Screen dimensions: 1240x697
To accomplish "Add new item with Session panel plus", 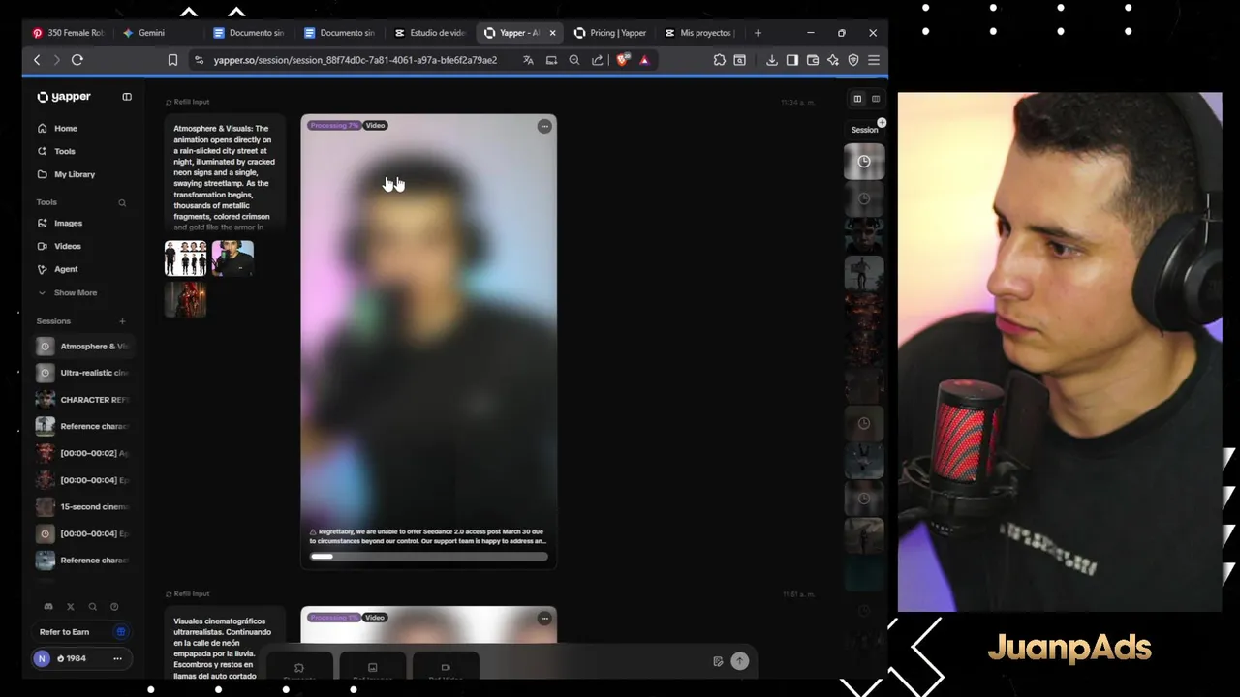I will (x=882, y=123).
